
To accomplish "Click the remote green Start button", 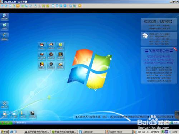I will tap(6, 123).
